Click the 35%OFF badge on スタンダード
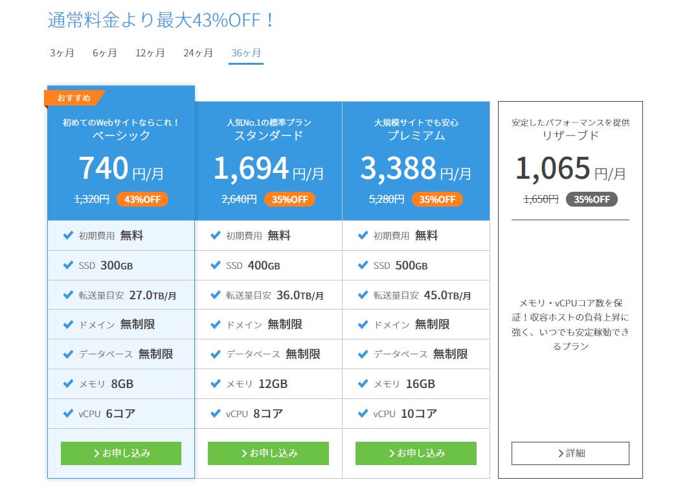 pos(289,200)
